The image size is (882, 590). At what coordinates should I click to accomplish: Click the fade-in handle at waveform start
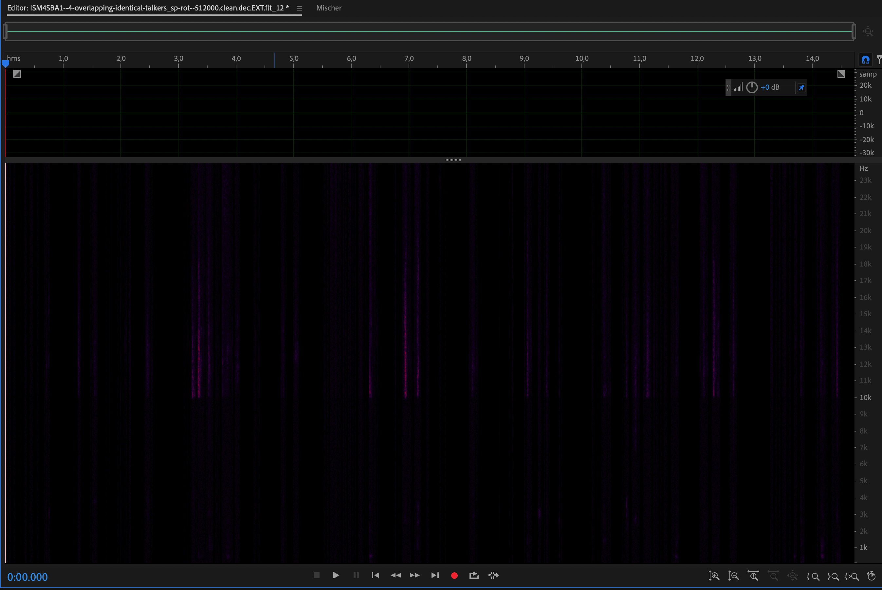(x=17, y=74)
